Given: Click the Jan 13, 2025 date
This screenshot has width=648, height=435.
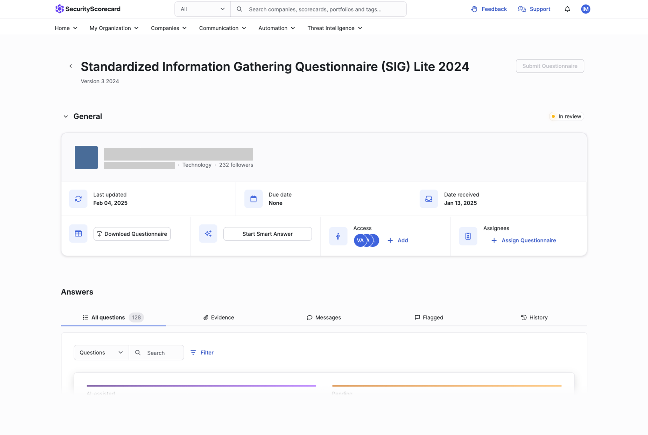Looking at the screenshot, I should (x=460, y=203).
